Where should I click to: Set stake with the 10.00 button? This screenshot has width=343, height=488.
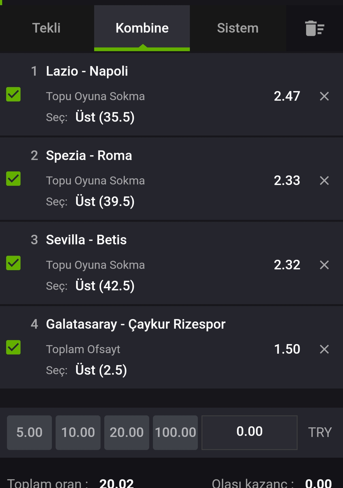pyautogui.click(x=78, y=432)
